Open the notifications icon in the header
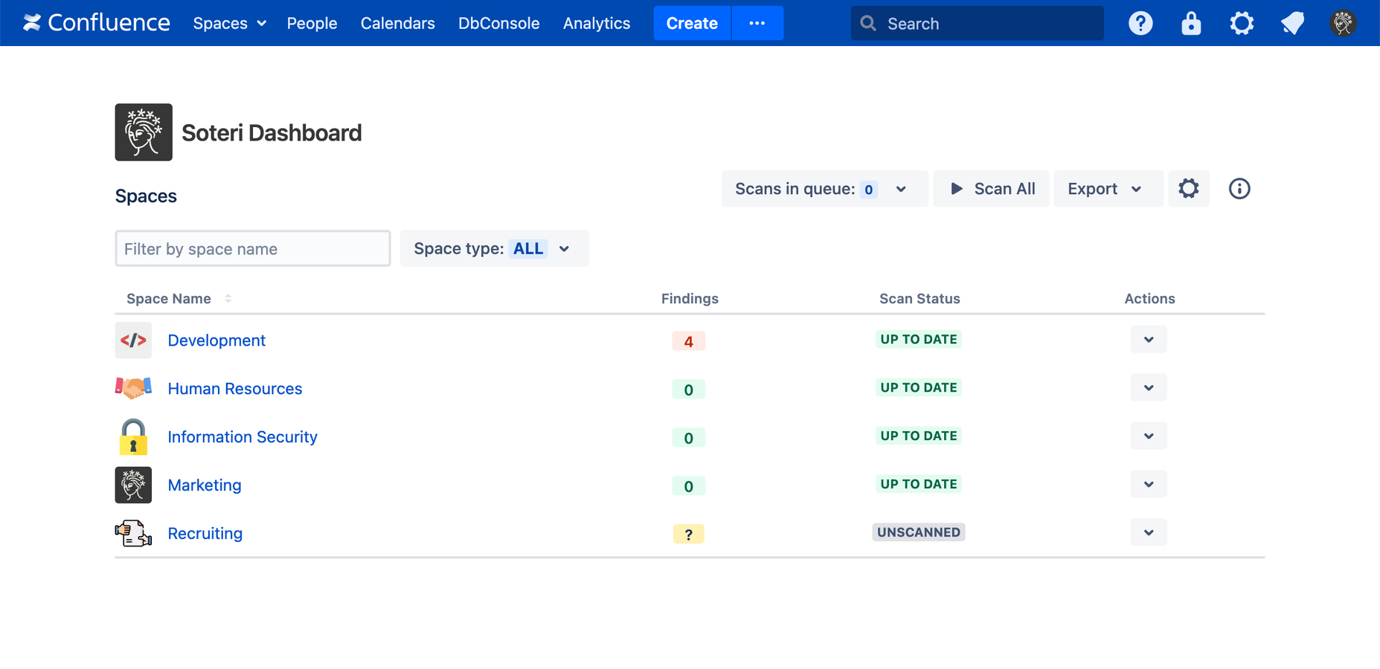1380x669 pixels. click(x=1292, y=23)
